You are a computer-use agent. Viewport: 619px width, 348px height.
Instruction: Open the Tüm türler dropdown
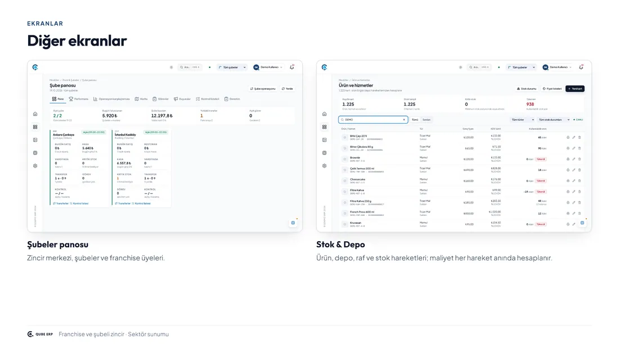pyautogui.click(x=523, y=120)
